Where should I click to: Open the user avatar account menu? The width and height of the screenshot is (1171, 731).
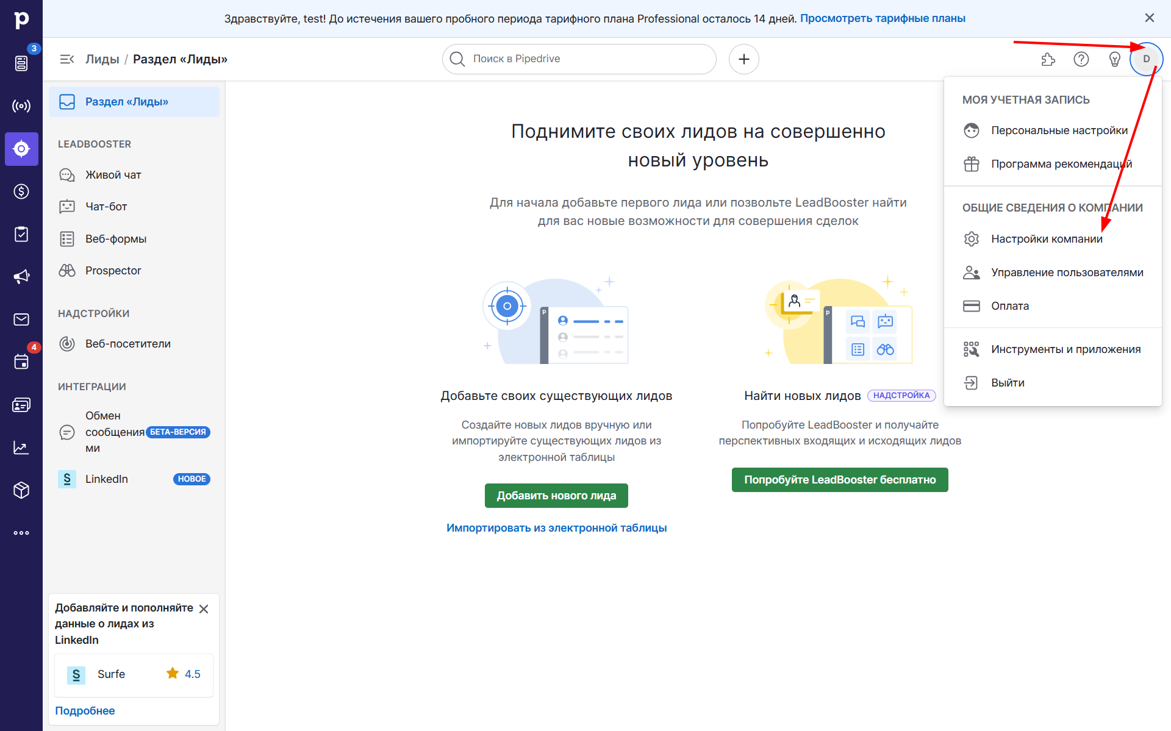coord(1146,59)
